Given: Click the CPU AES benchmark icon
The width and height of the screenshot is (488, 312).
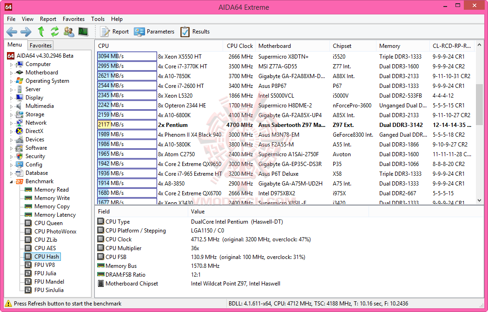Looking at the screenshot, I should 28,248.
